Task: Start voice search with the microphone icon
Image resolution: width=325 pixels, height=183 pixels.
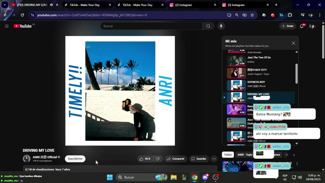Action: (x=221, y=26)
